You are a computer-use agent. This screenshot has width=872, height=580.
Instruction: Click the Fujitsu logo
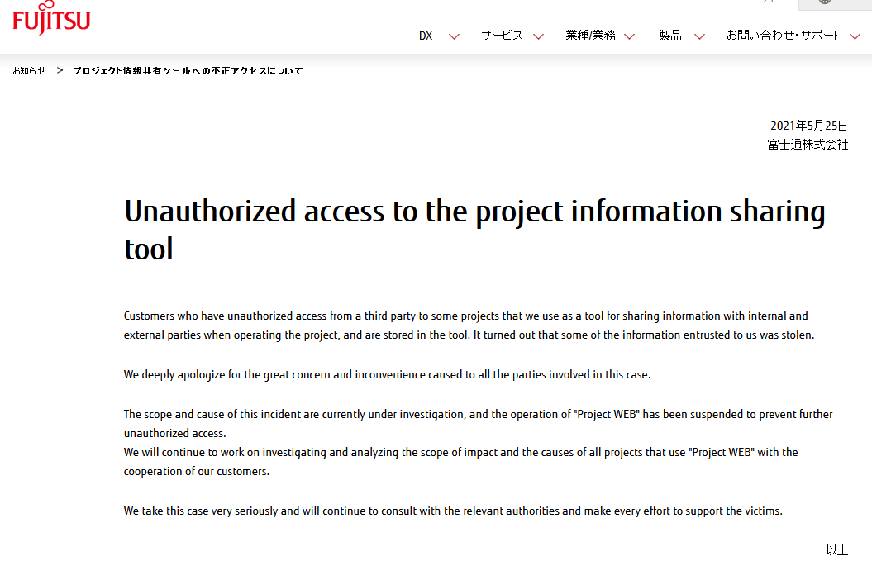click(x=51, y=18)
